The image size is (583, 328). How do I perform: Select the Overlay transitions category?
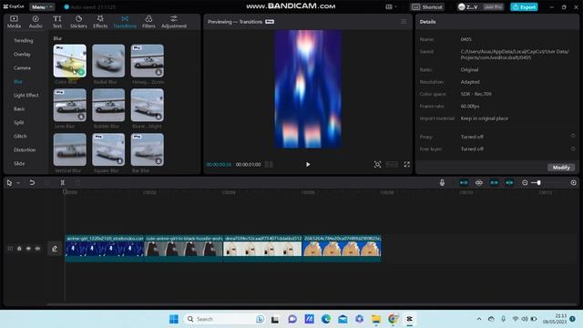click(x=22, y=55)
